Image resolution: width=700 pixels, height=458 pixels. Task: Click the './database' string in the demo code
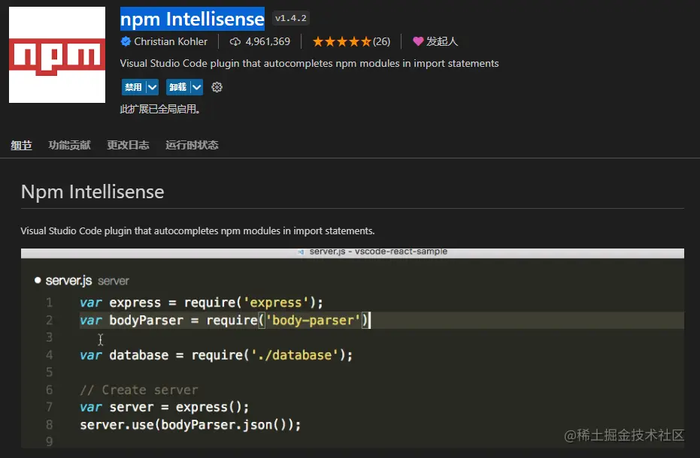(295, 355)
